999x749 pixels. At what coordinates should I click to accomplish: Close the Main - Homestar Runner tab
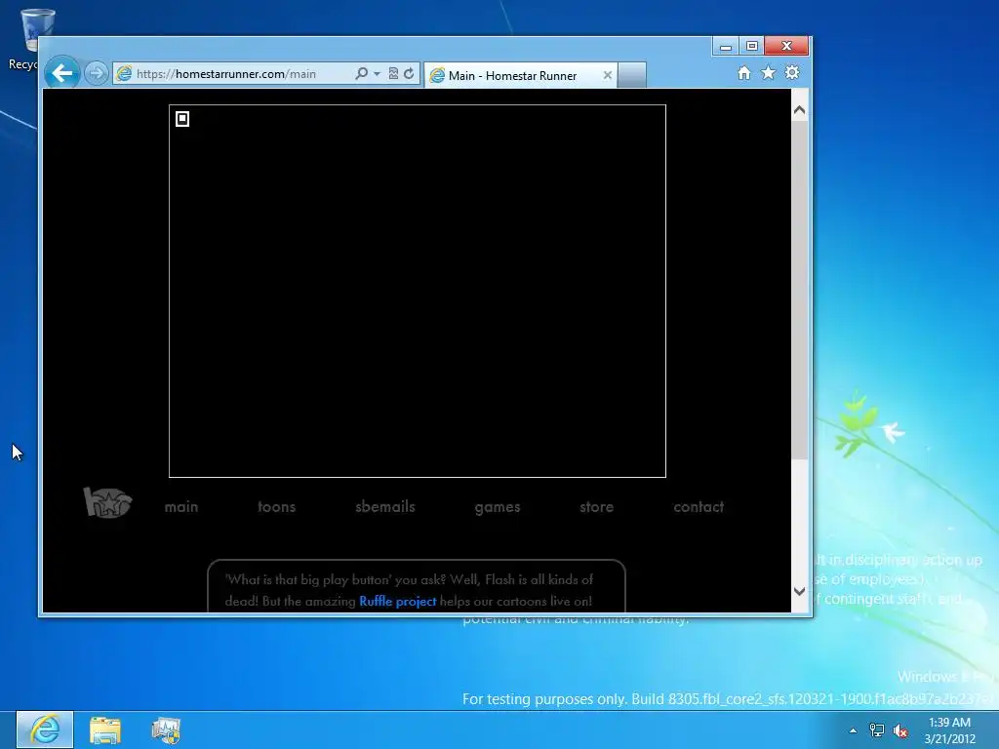coord(607,75)
